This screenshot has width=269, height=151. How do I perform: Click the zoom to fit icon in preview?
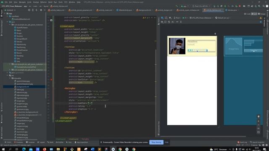(x=258, y=132)
